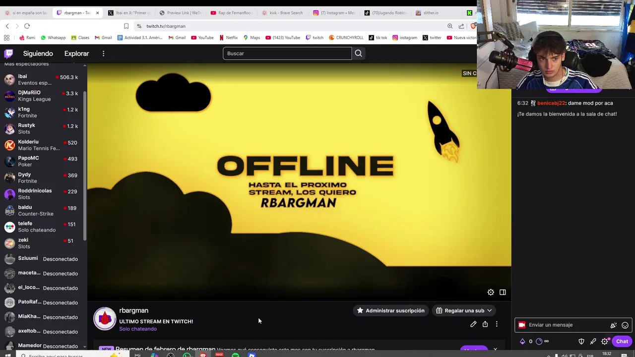The height and width of the screenshot is (357, 635).
Task: Switch to the Instagram browser tab
Action: point(333,13)
